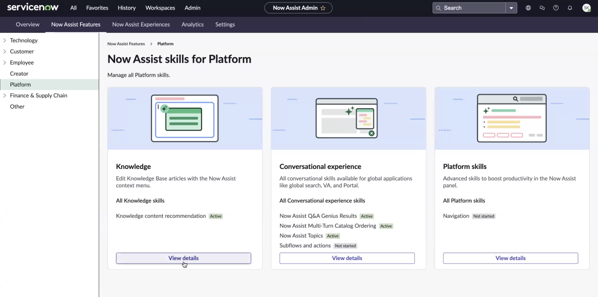Click the Conversational experience heading
This screenshot has width=598, height=297.
coord(320,166)
